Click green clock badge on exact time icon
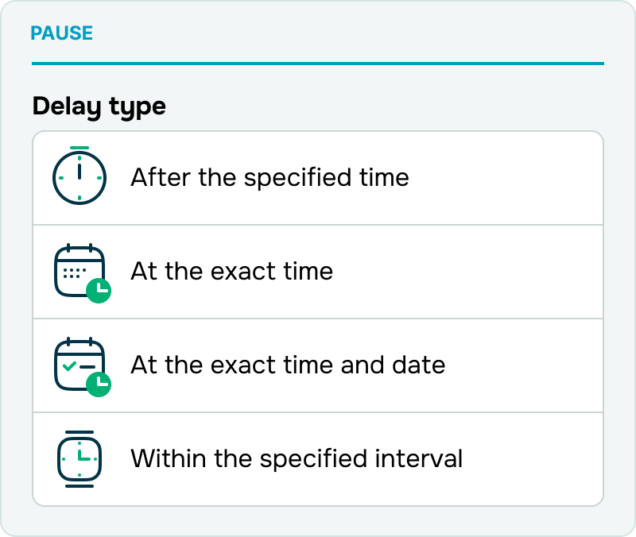Screen dimensions: 636x537 [99, 291]
